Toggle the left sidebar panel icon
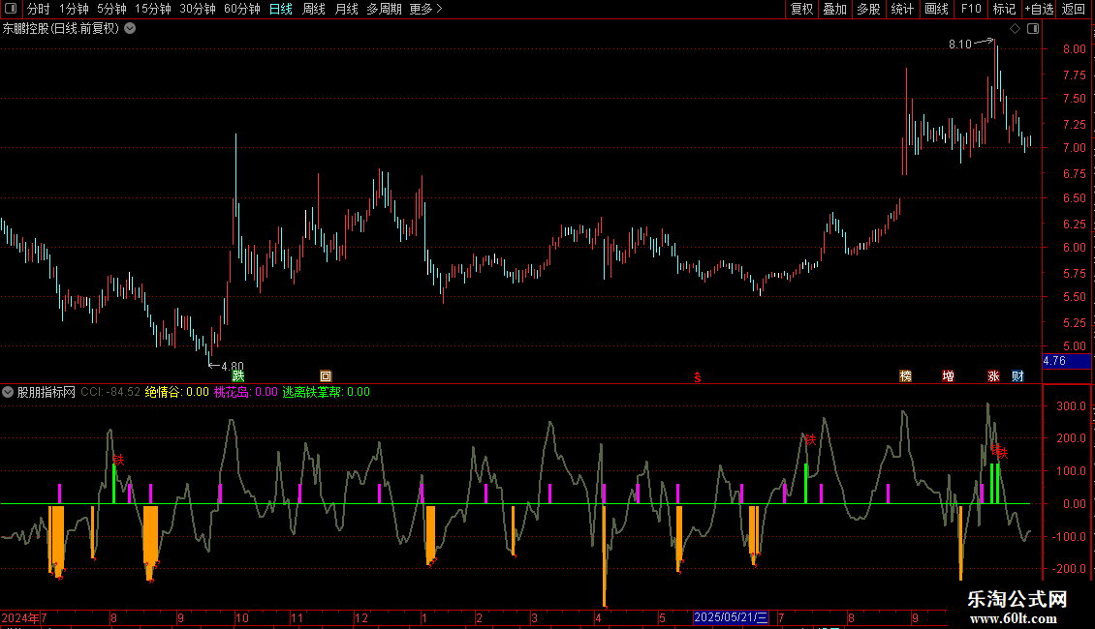This screenshot has width=1095, height=629. 11,9
